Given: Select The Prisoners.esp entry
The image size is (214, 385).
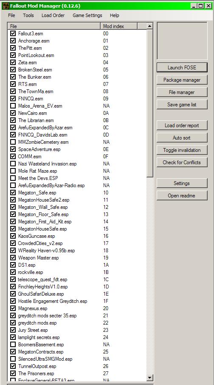Looking at the screenshot, I should point(36,373).
